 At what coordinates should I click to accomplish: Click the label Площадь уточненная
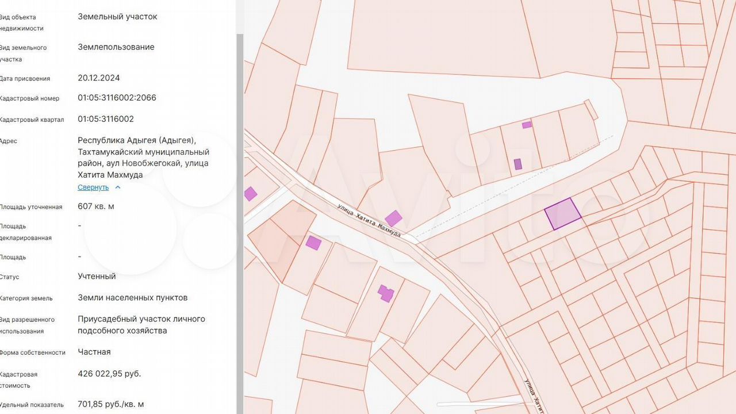[x=31, y=207]
